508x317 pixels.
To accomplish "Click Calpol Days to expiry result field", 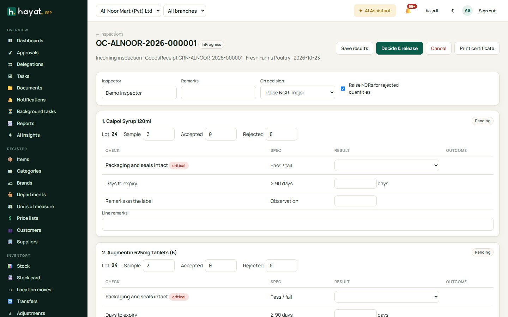I will coord(355,184).
